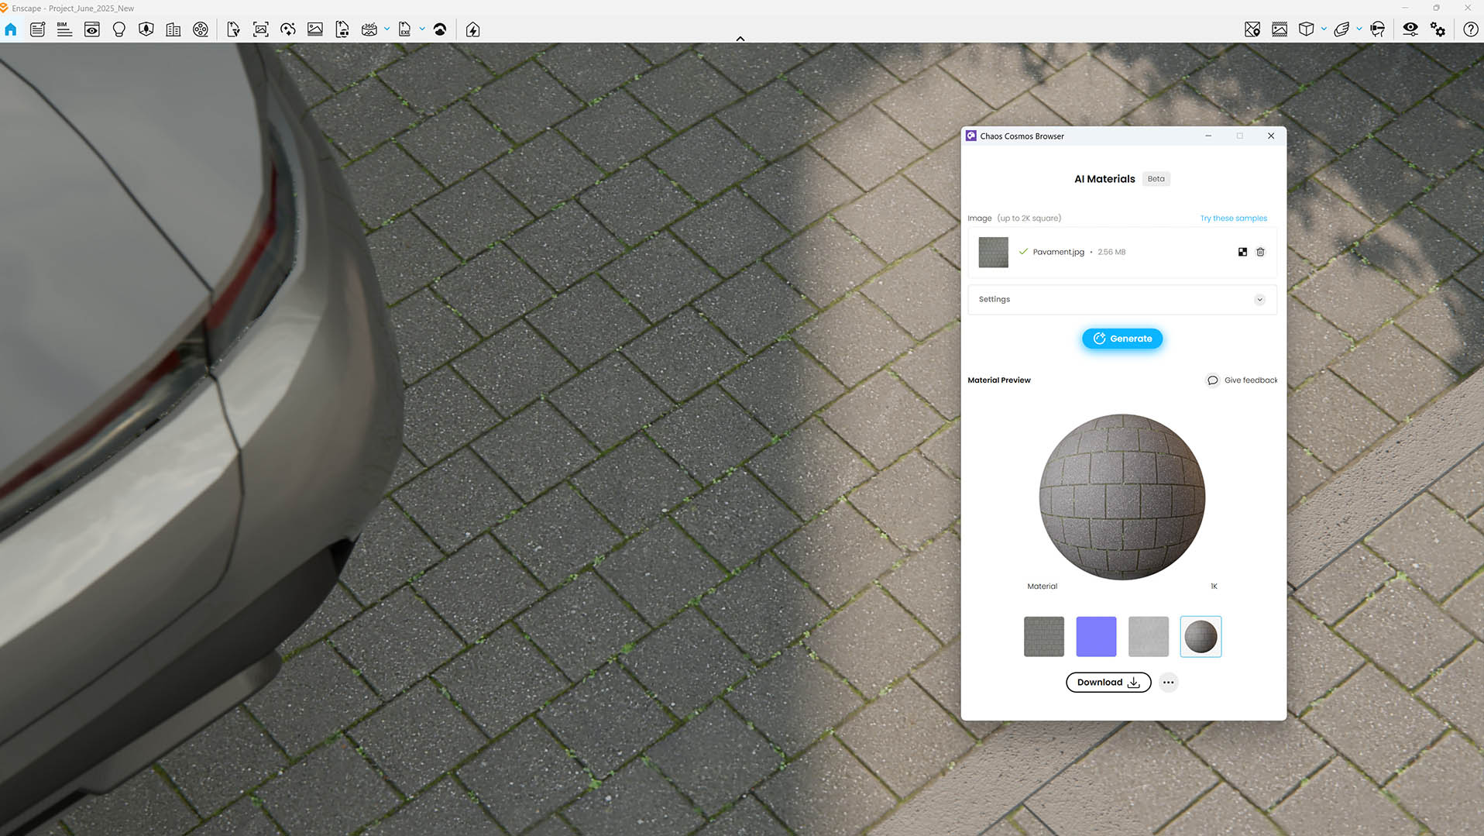The width and height of the screenshot is (1484, 836).
Task: Delete Pavament.jpg with the trash icon
Action: coord(1261,252)
